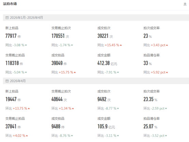189x142 pixels.
Task: Click the 新上拍品 77917 件 value
Action: point(13,36)
